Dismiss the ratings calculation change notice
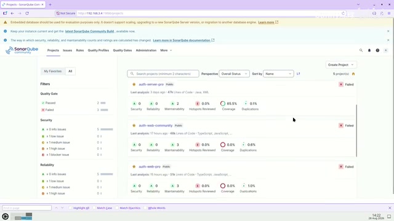The width and height of the screenshot is (394, 221). click(388, 40)
